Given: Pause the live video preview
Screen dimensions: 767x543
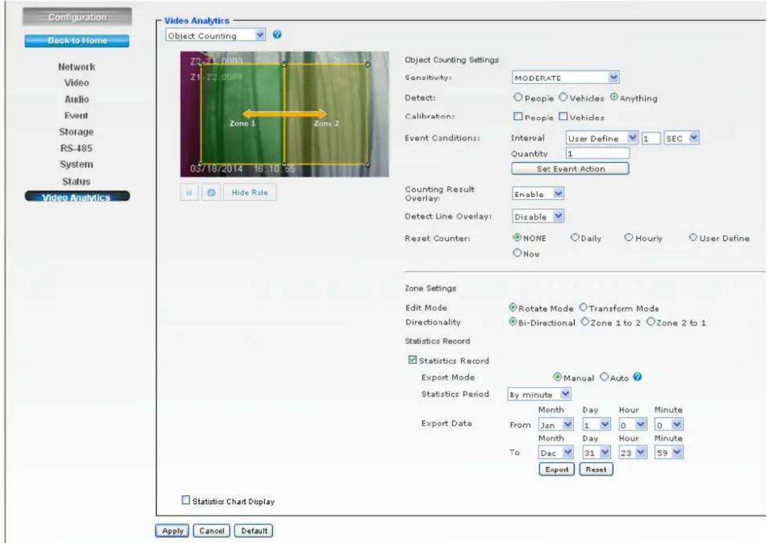Looking at the screenshot, I should tap(189, 192).
